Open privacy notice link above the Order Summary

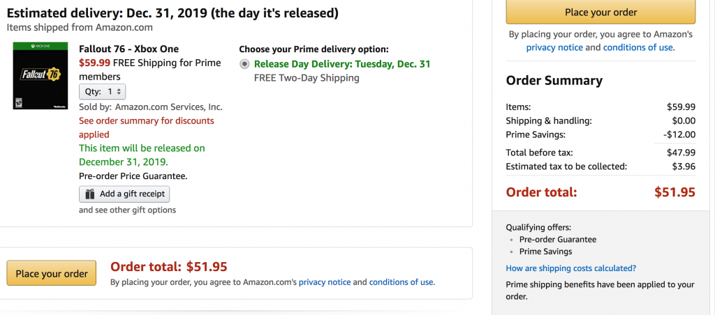554,47
